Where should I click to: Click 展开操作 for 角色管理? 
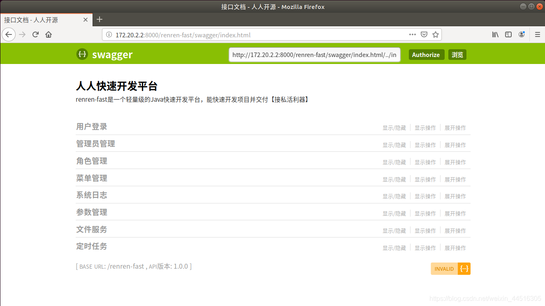(455, 162)
